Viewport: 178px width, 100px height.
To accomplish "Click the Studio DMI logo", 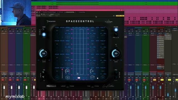I will pyautogui.click(x=108, y=21).
